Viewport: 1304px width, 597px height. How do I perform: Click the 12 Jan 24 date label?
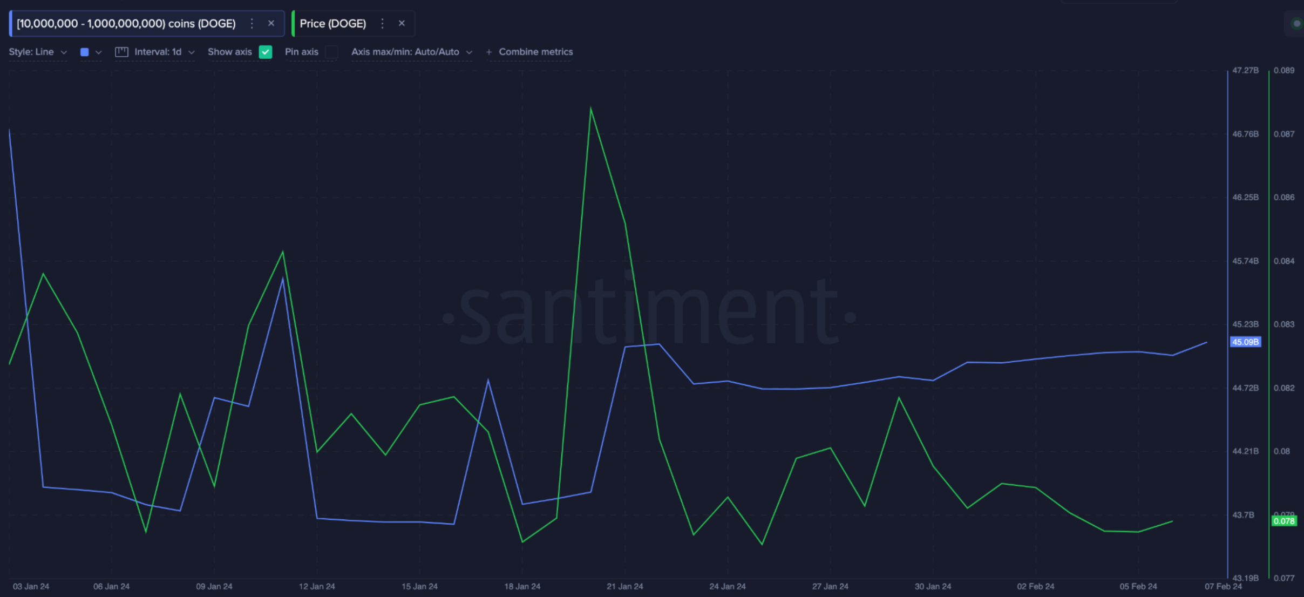(317, 586)
